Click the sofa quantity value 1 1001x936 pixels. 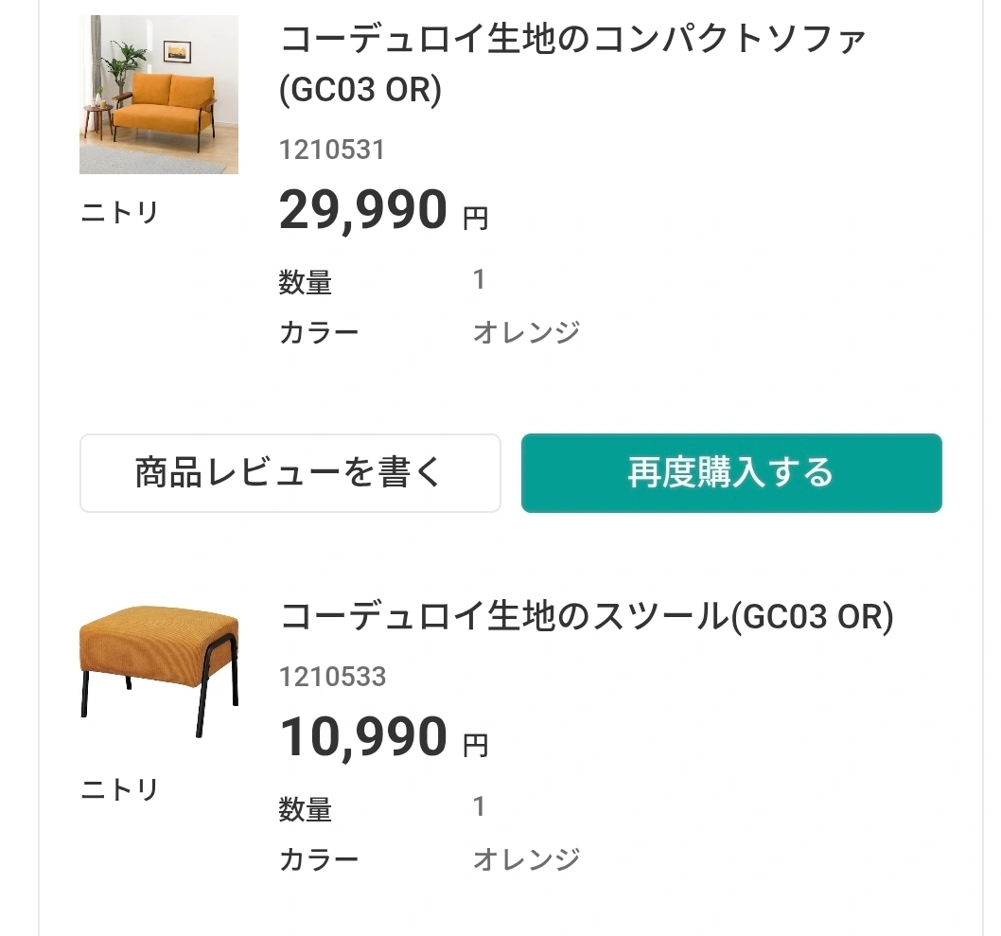click(479, 280)
